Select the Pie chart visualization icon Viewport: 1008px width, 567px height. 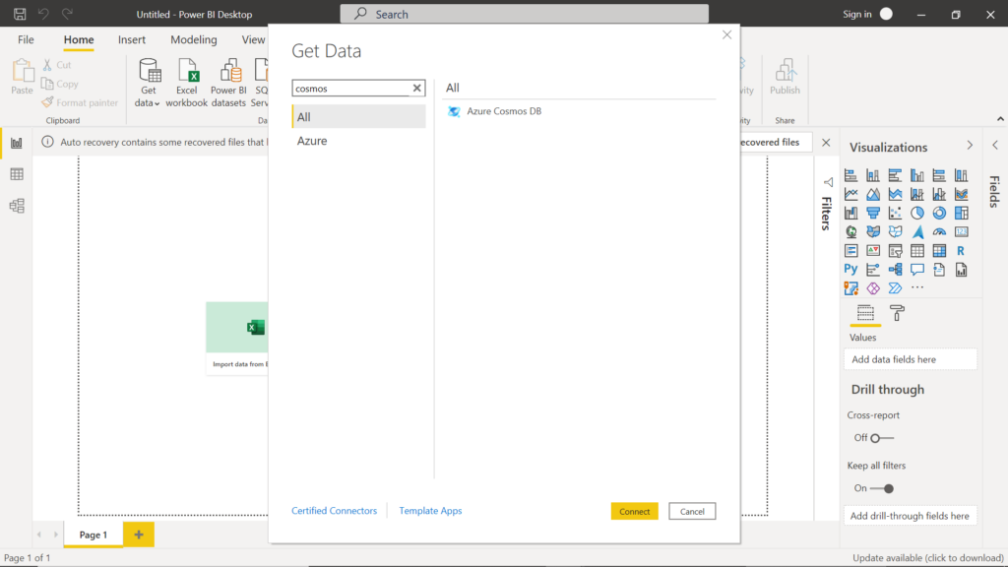point(918,212)
